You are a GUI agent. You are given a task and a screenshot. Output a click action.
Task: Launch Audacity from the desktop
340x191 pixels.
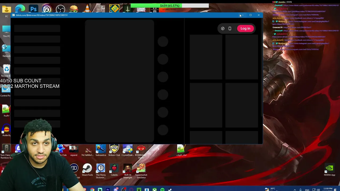[6, 131]
